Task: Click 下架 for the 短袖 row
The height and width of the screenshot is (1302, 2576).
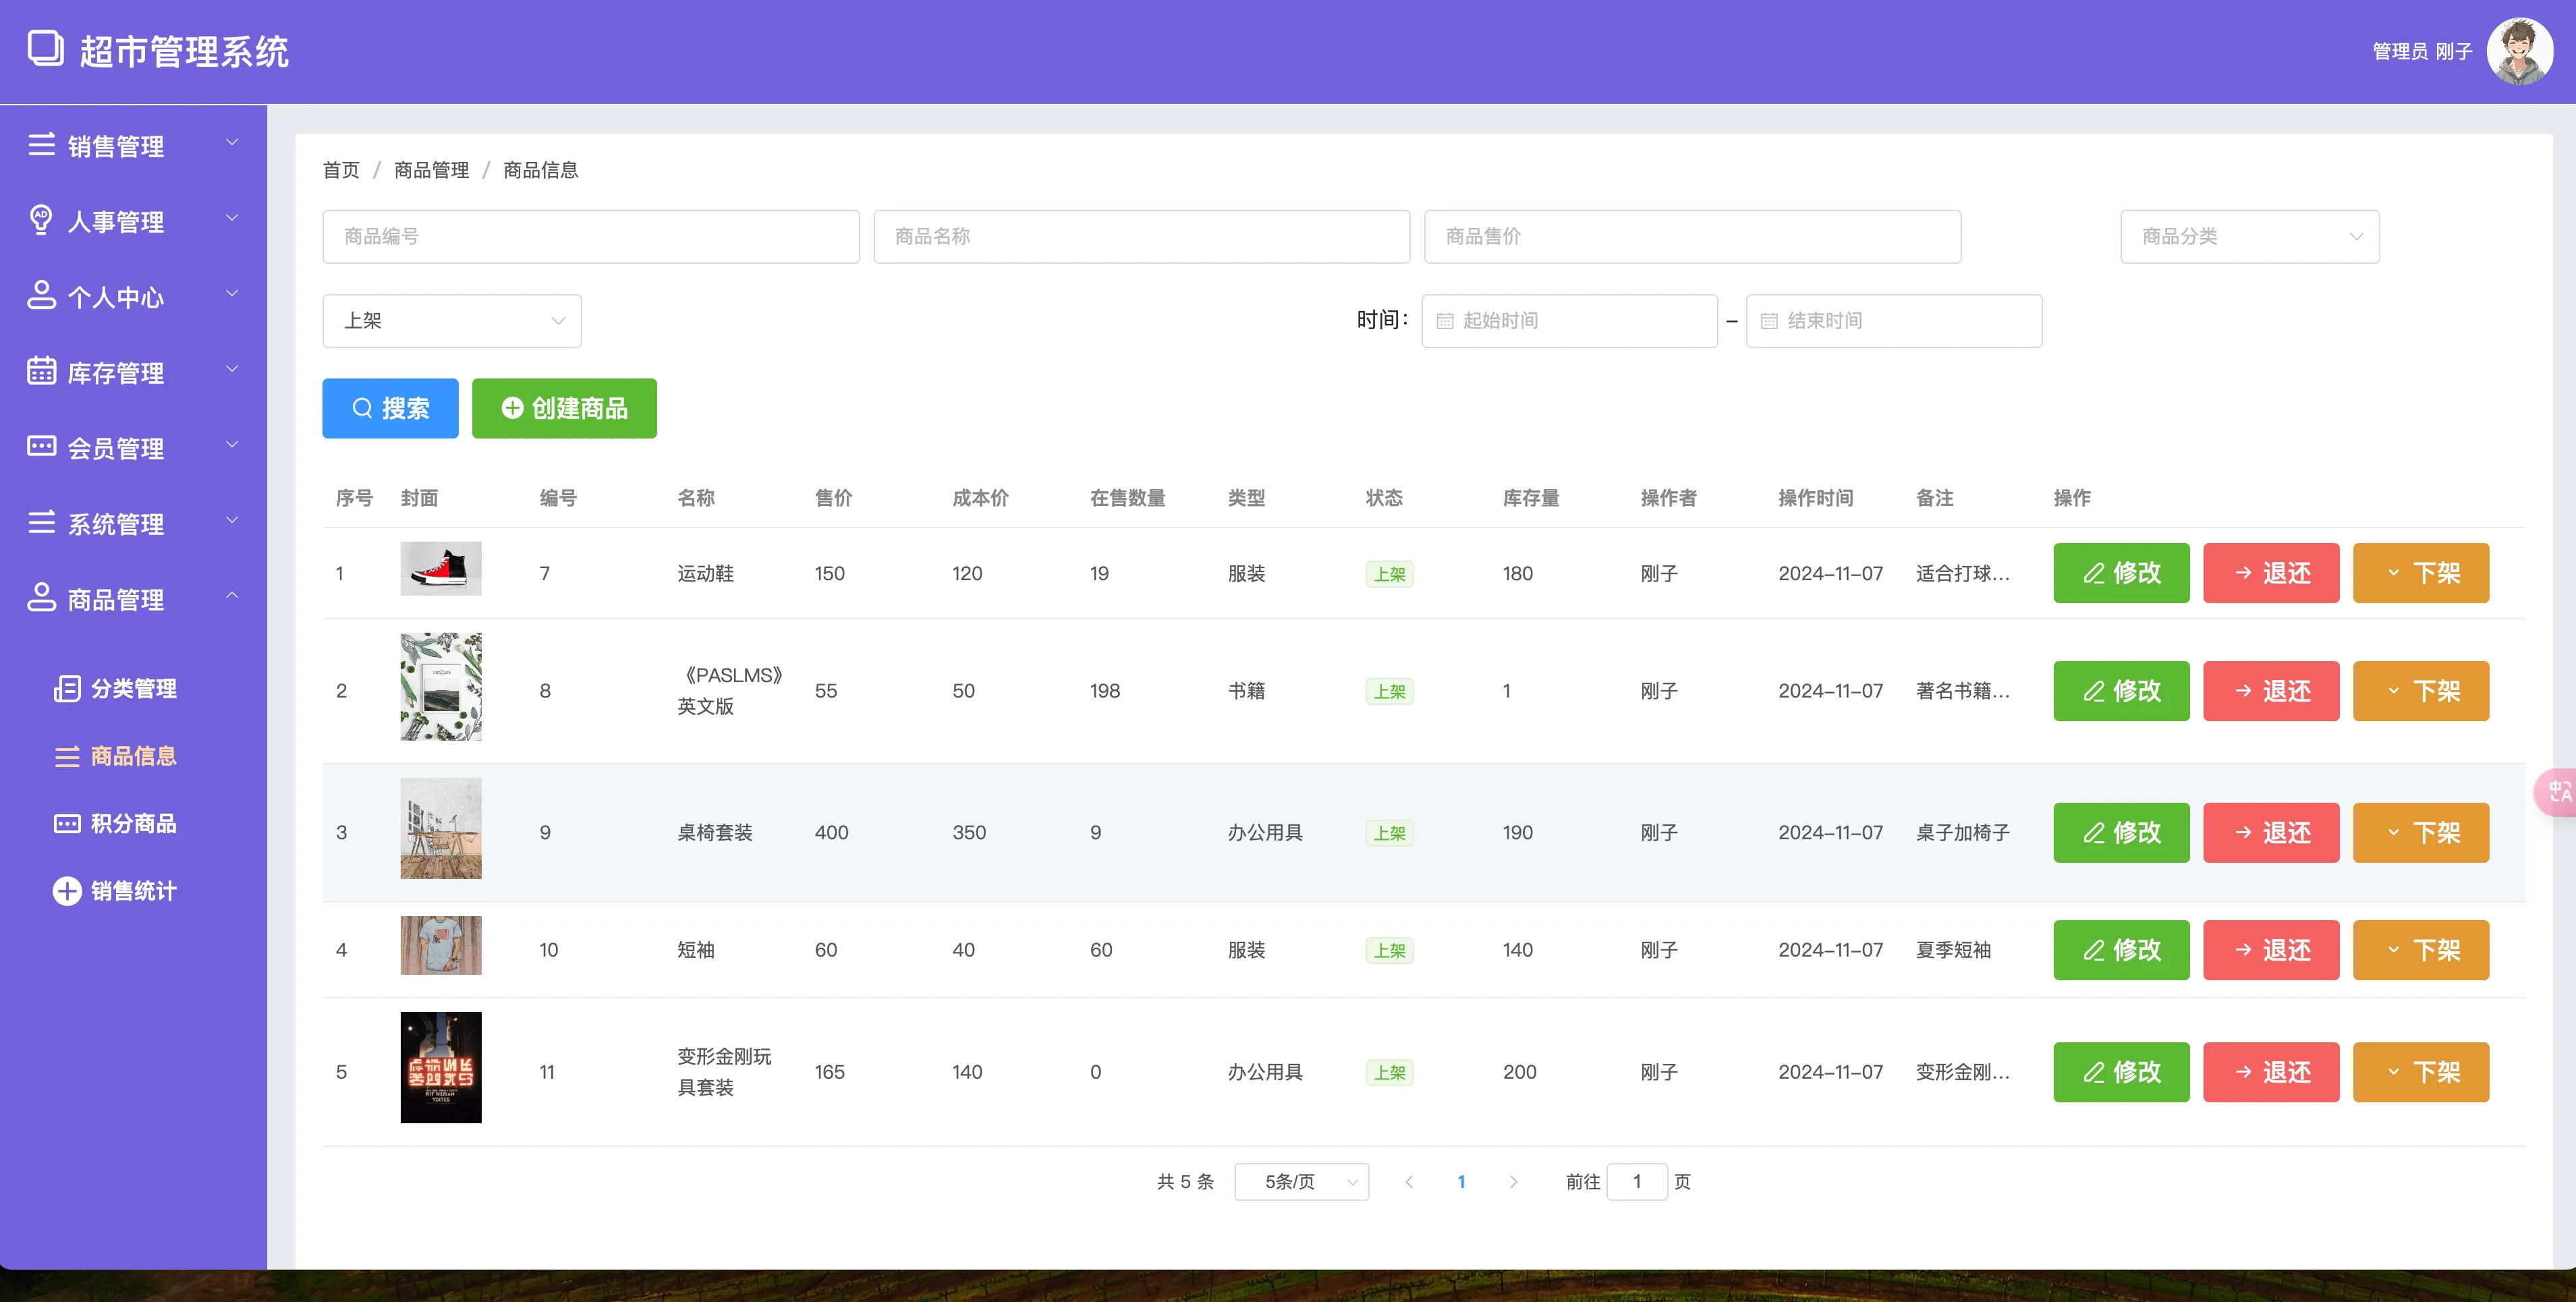Action: [x=2420, y=950]
